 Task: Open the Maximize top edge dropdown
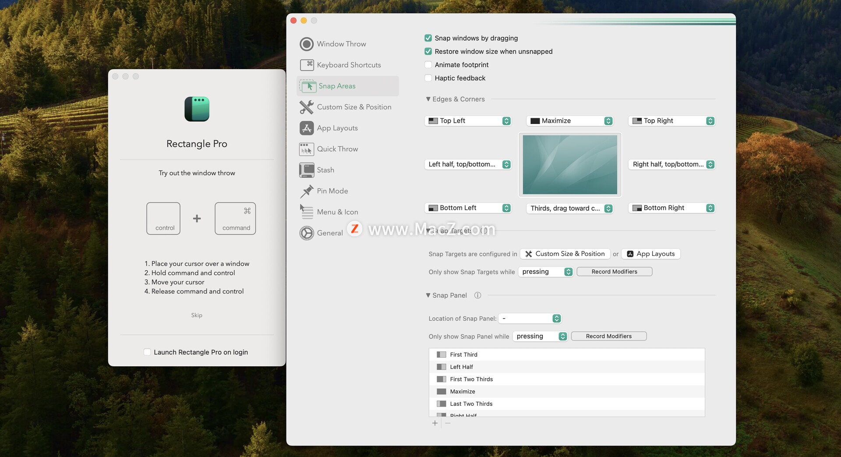(x=570, y=120)
